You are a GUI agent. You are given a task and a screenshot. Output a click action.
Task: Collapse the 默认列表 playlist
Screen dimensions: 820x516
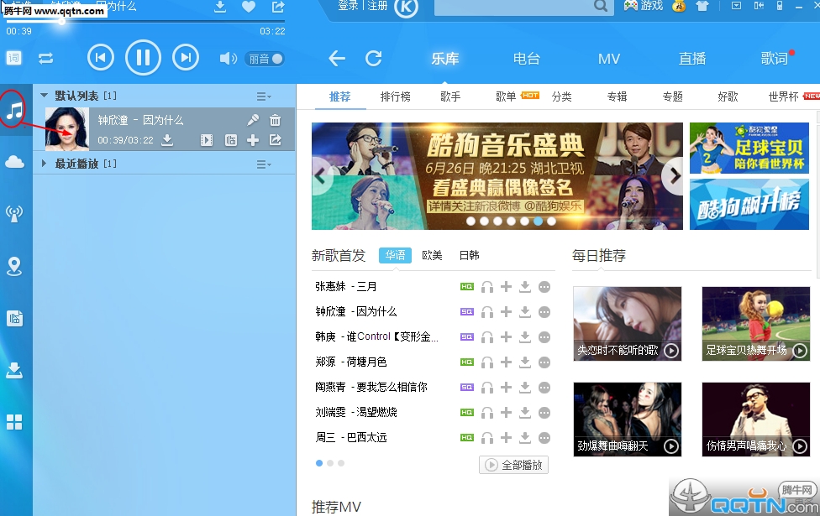point(45,96)
